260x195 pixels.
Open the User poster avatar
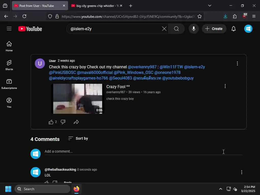[x=40, y=63]
